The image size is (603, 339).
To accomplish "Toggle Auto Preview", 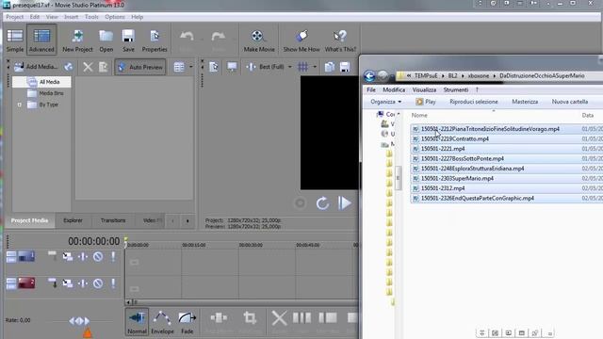I will pos(140,67).
